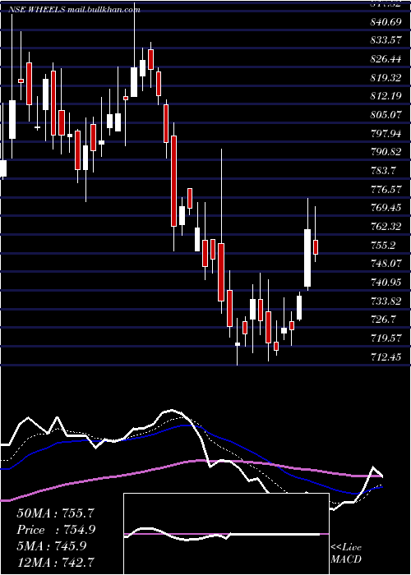Click the 797.94 price label
Viewport: 411px width, 575px height.
pyautogui.click(x=386, y=133)
